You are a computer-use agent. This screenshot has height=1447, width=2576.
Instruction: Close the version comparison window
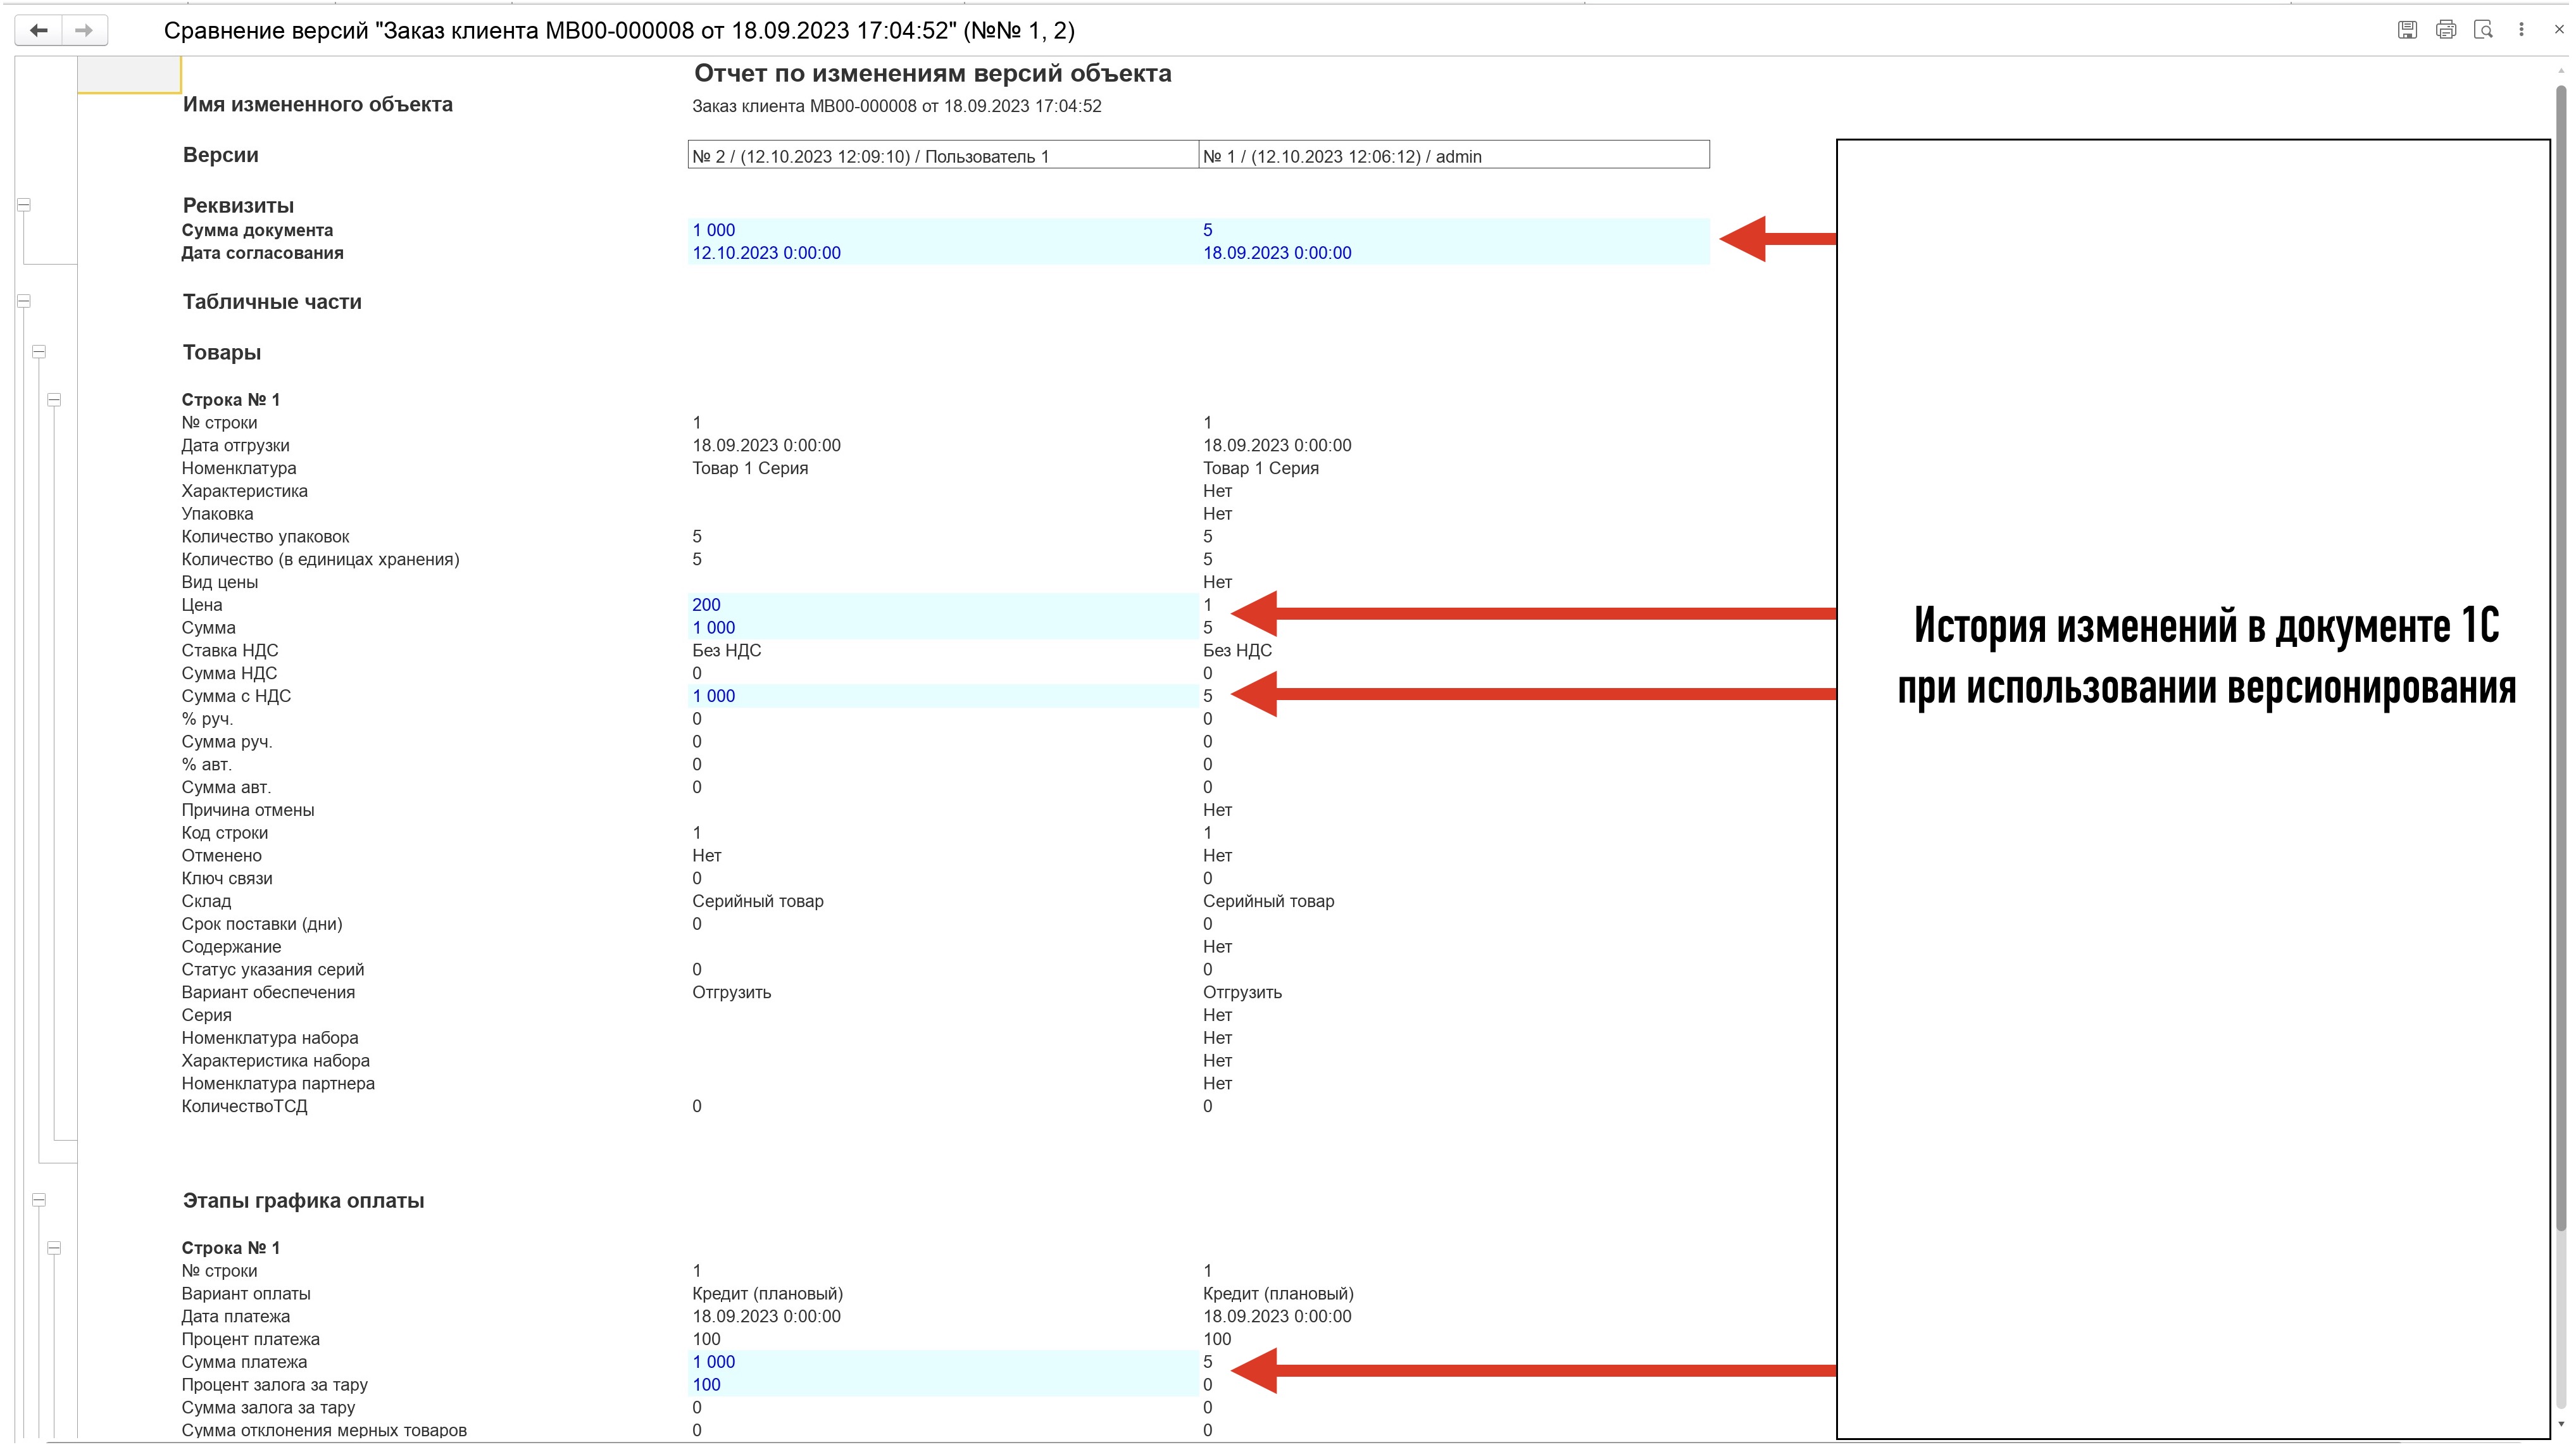[x=2559, y=30]
